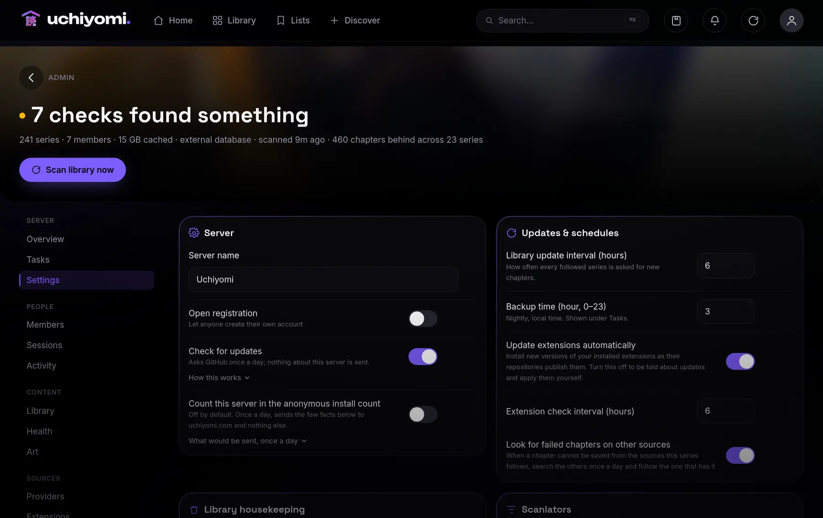
Task: Expand How this works
Action: tap(219, 378)
